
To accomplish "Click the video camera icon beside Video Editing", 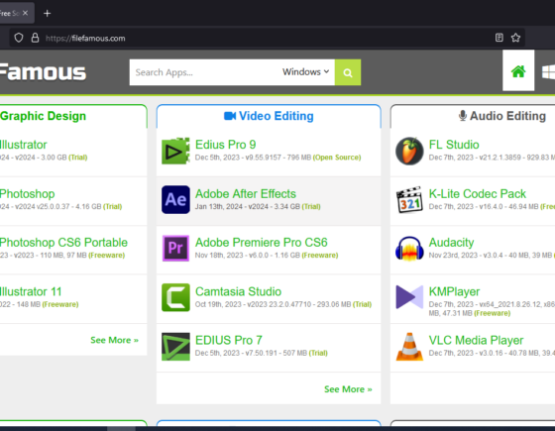I will pos(230,116).
